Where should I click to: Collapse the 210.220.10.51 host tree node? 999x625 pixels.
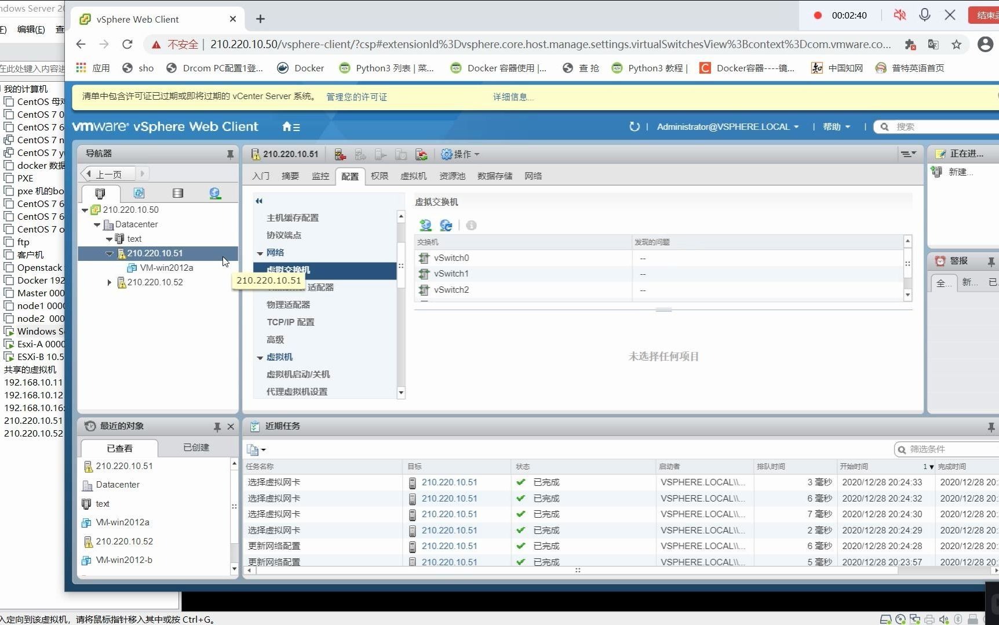109,253
